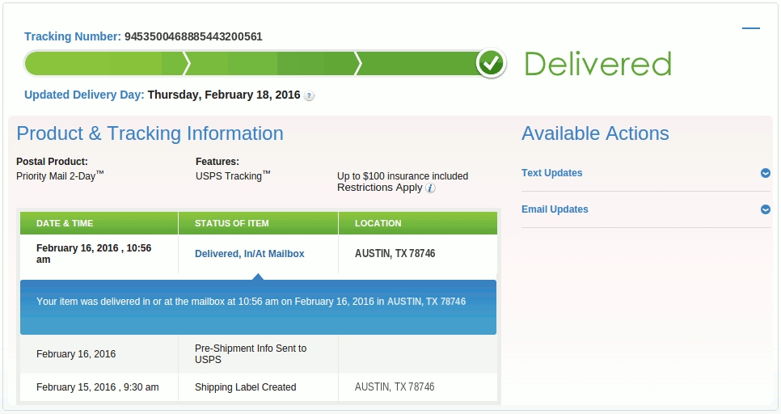Click AUSTIN, TX 78746 in the blue detail box
Viewport: 781px width, 414px height.
pyautogui.click(x=426, y=302)
